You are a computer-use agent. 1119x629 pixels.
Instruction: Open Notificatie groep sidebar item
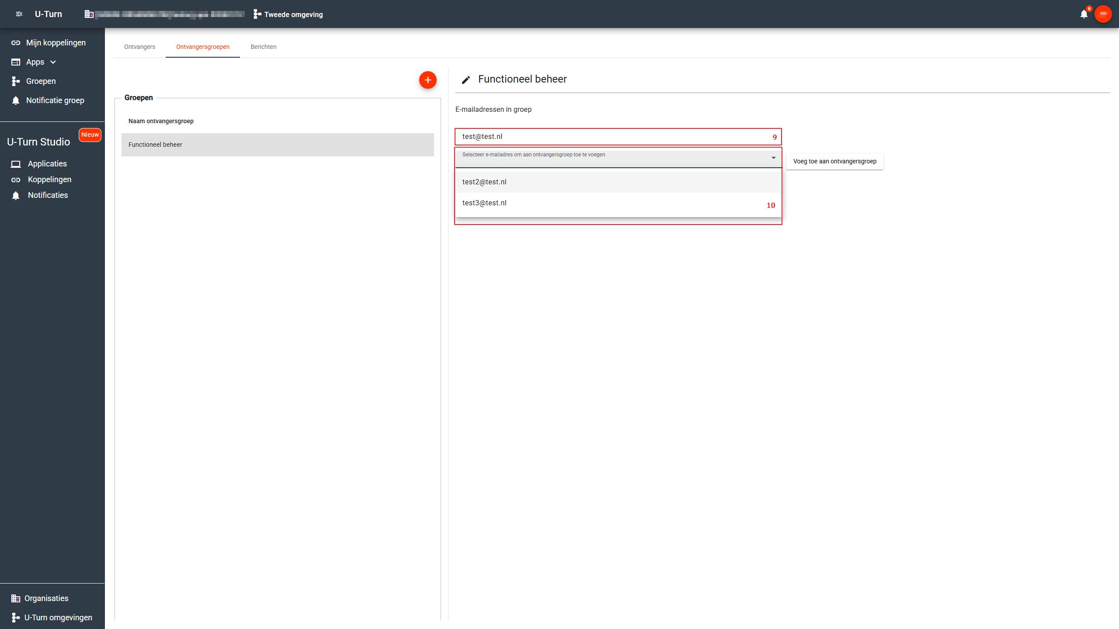click(x=55, y=100)
